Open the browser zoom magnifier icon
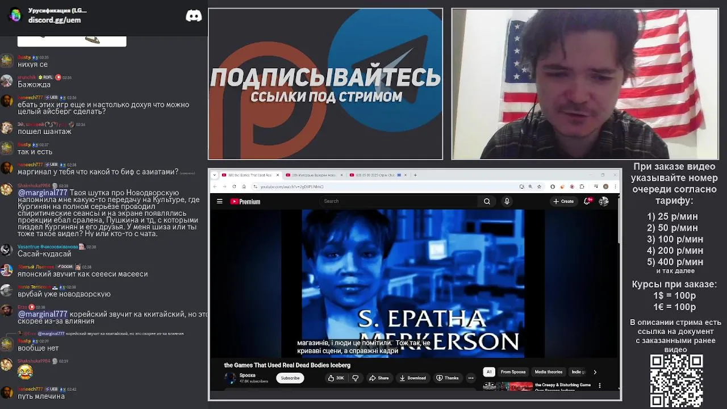Viewport: 727px width, 409px height. coord(530,186)
